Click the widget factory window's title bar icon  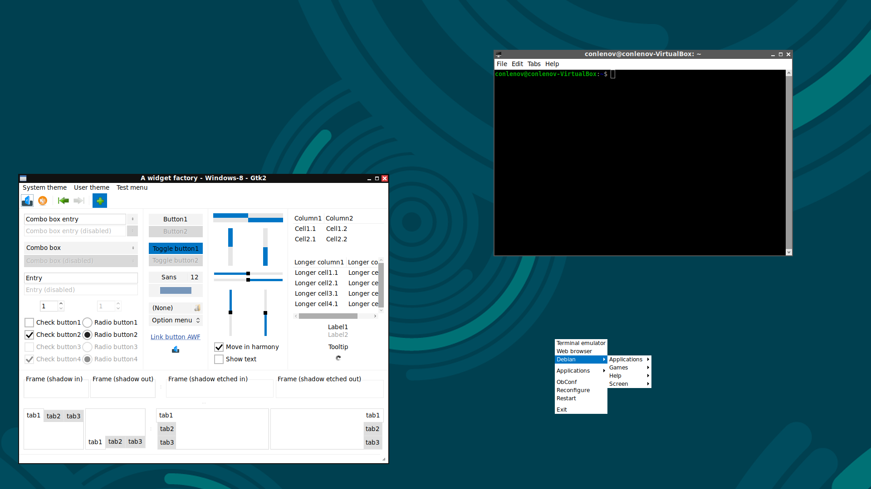(23, 178)
